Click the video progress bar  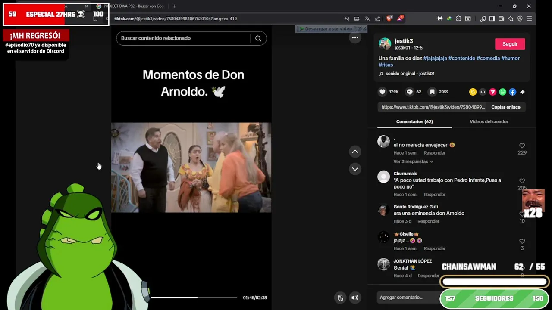(194, 298)
